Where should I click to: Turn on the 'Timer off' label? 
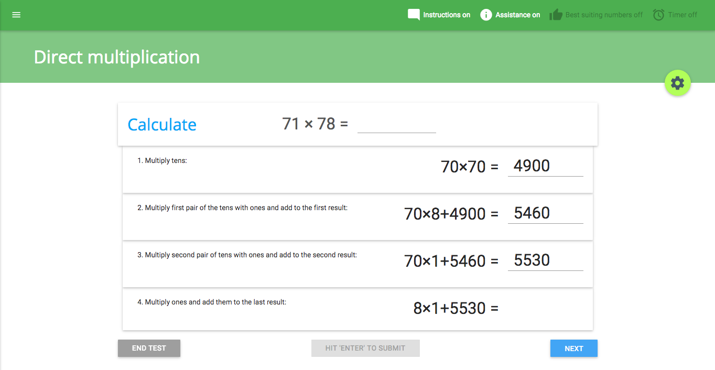[x=682, y=15]
